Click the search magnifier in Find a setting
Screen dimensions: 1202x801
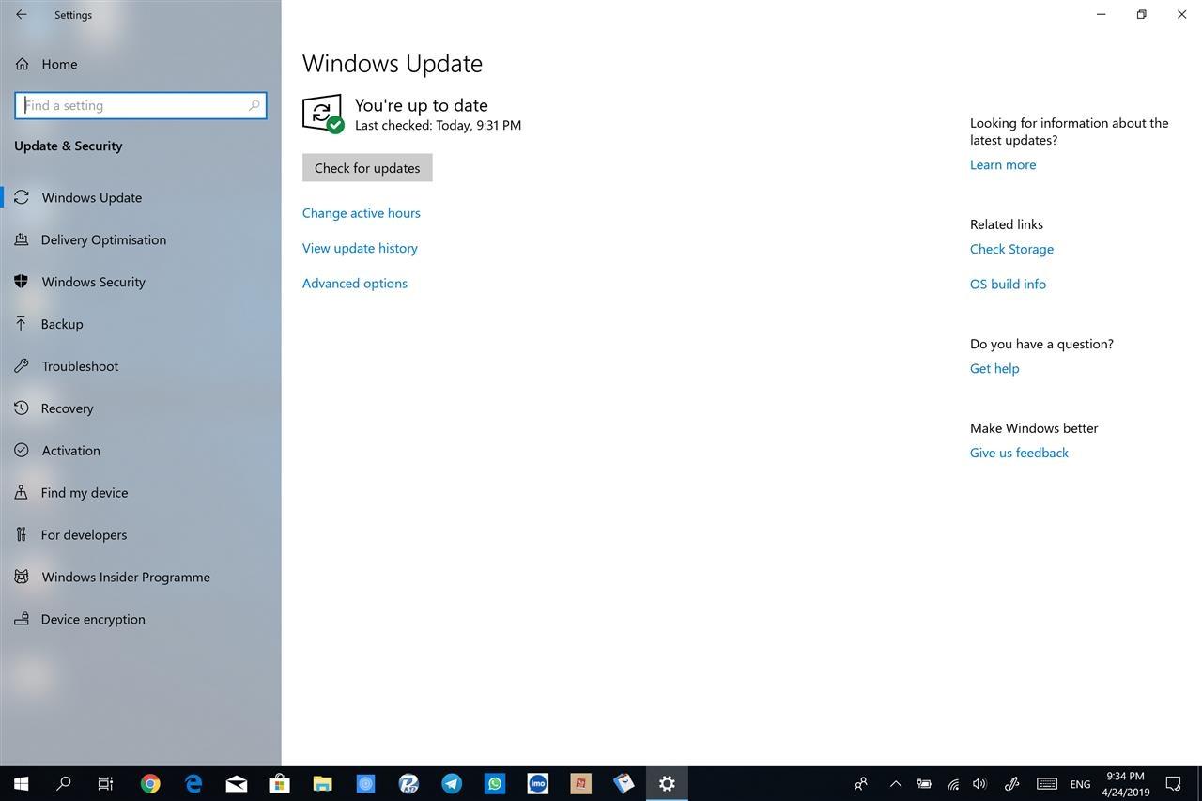[x=254, y=105]
